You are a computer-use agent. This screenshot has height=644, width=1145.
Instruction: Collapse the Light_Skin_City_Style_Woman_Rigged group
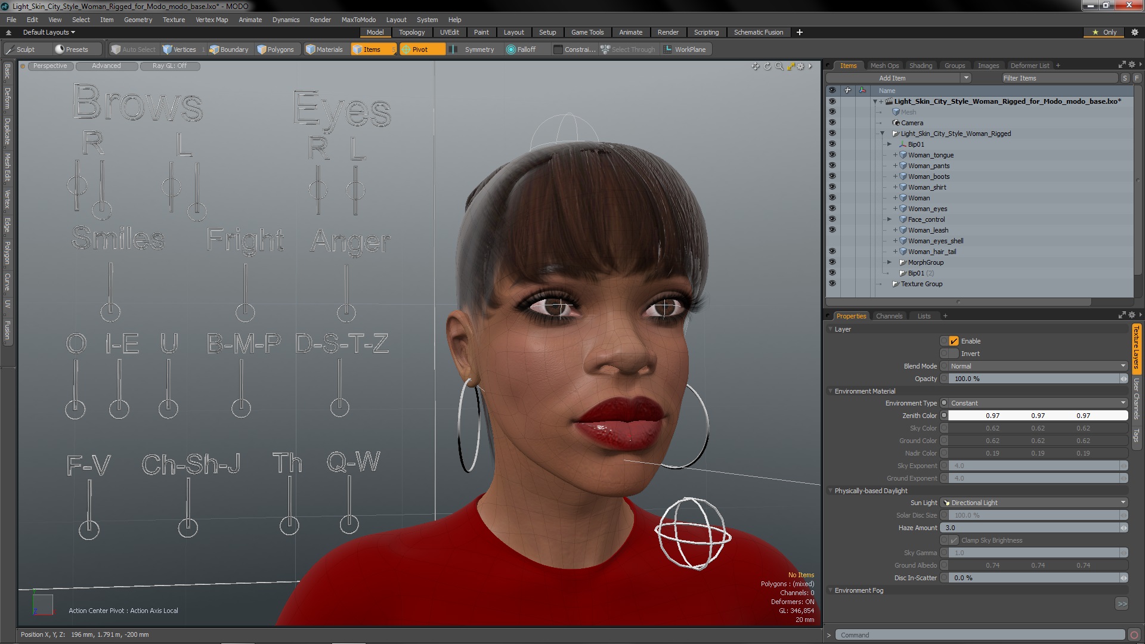pos(883,134)
